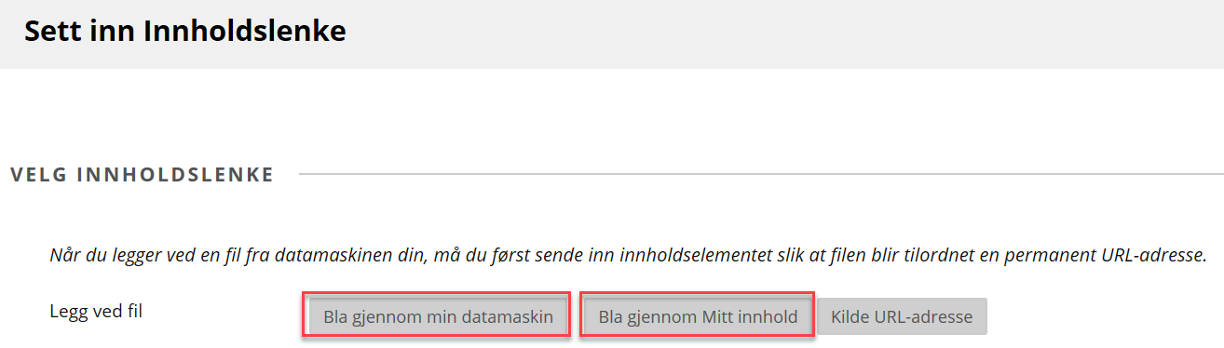Click the VELG INNHOLDSLENKE section heading
This screenshot has width=1224, height=348.
[142, 175]
